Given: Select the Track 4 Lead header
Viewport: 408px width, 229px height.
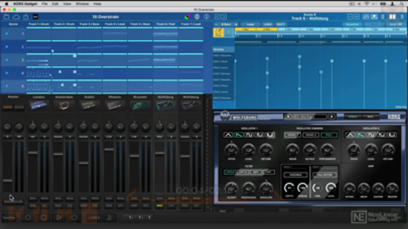Looking at the screenshot, I should [115, 24].
